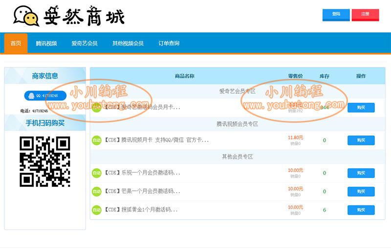
Task: Click the green 自动 badge on 搜狐黄金 row
Action: coord(96,210)
